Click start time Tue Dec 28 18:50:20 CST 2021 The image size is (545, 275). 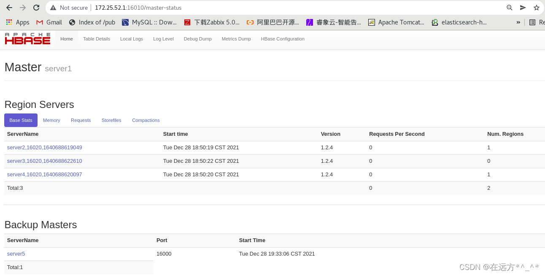(201, 175)
